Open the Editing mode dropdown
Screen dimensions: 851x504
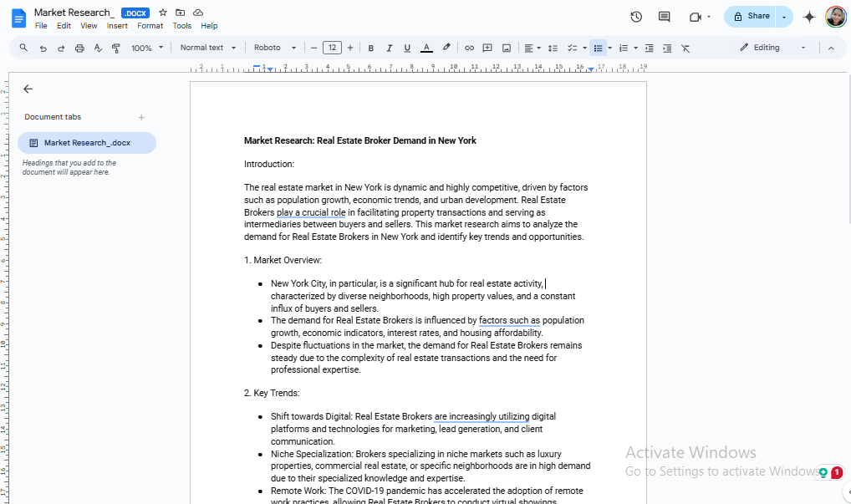pyautogui.click(x=773, y=48)
